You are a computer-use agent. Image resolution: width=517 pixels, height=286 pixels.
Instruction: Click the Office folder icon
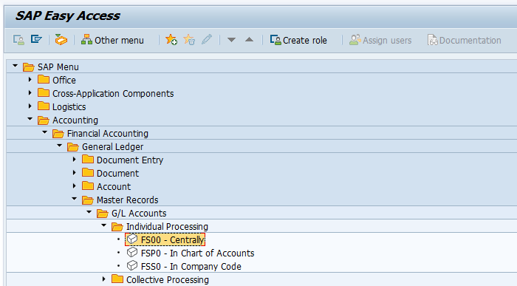click(43, 80)
